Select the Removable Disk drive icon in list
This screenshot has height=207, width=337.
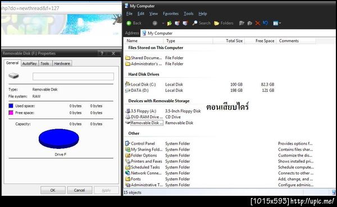click(127, 123)
